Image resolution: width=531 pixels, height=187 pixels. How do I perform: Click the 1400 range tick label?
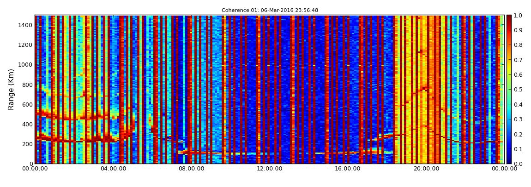pyautogui.click(x=26, y=25)
